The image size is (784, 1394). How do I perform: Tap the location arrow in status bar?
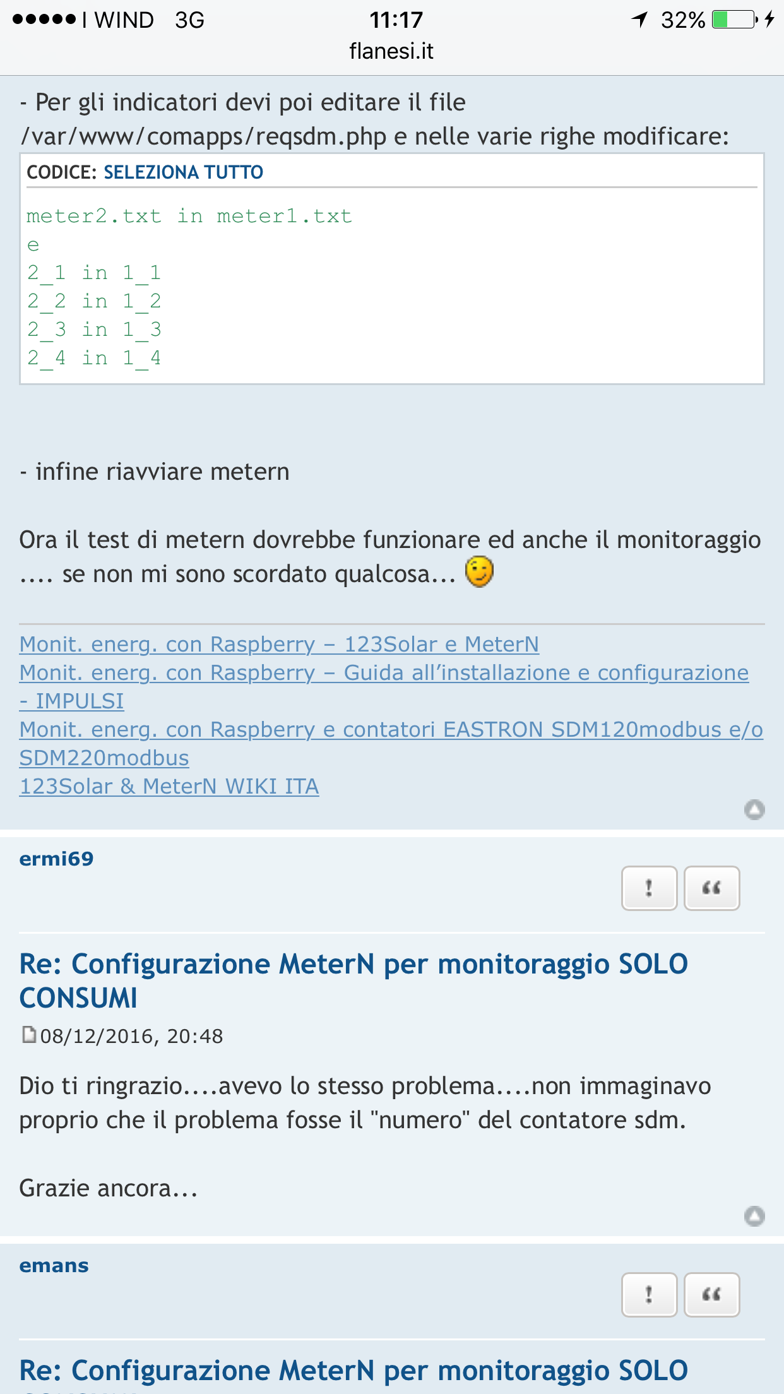640,20
